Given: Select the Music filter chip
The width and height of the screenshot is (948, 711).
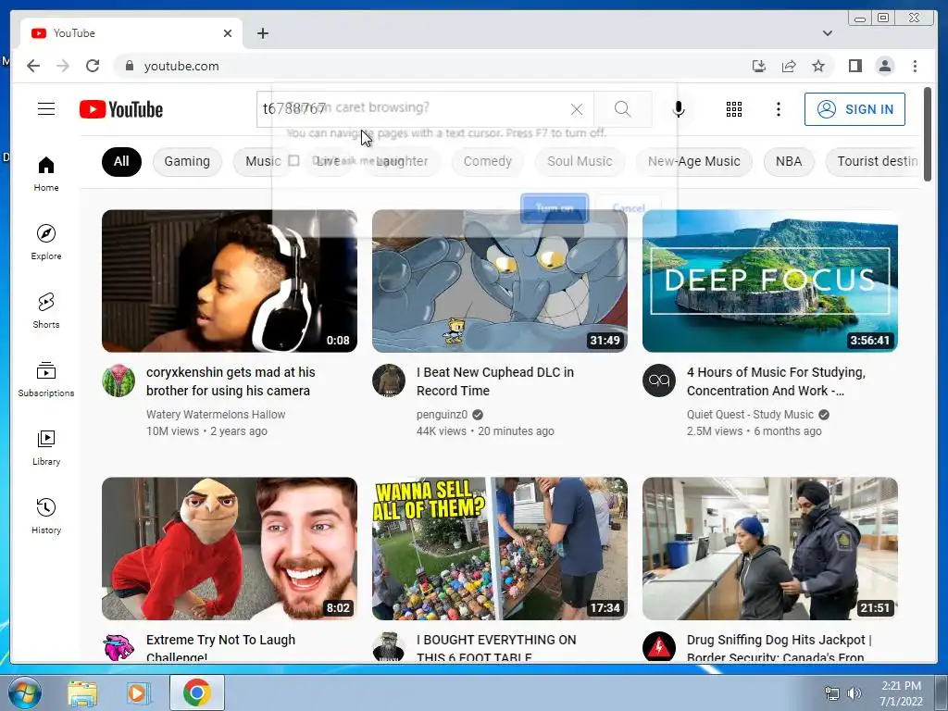Looking at the screenshot, I should point(263,161).
